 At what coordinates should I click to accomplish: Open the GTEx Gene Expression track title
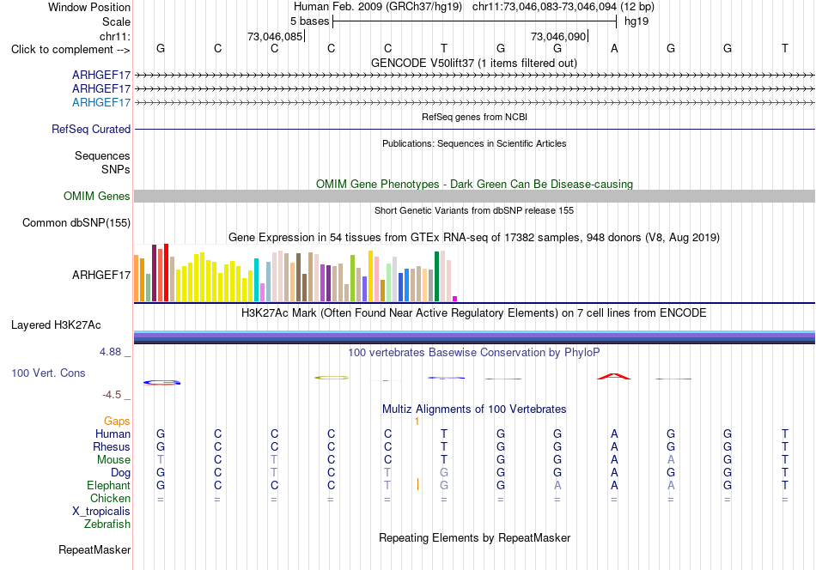click(x=474, y=238)
